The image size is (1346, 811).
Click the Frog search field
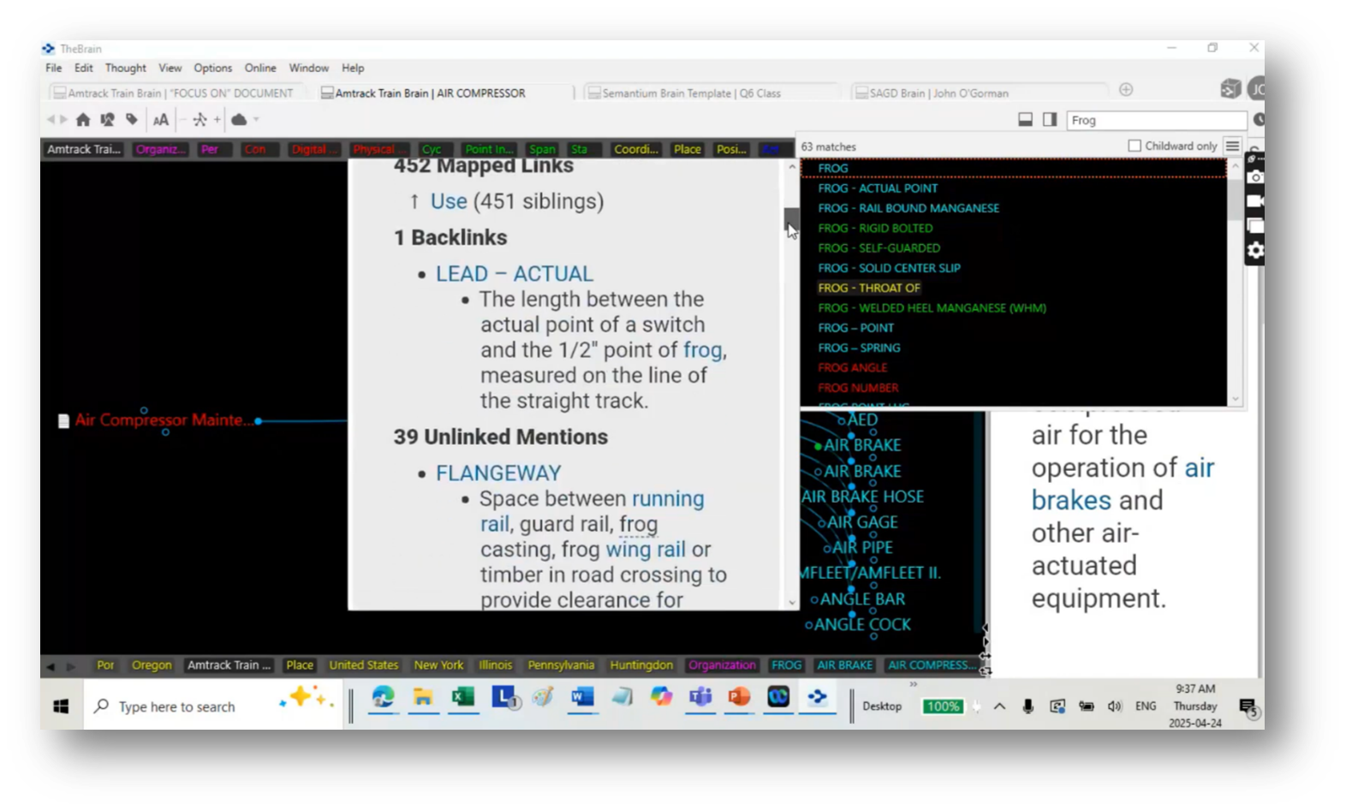1156,120
